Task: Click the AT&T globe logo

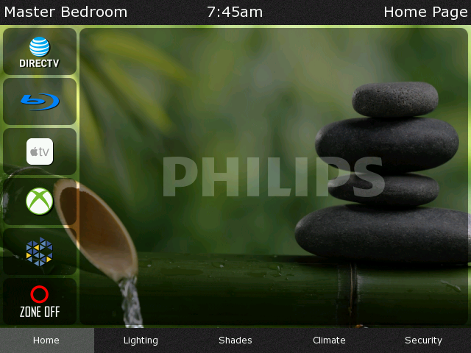Action: pyautogui.click(x=40, y=47)
